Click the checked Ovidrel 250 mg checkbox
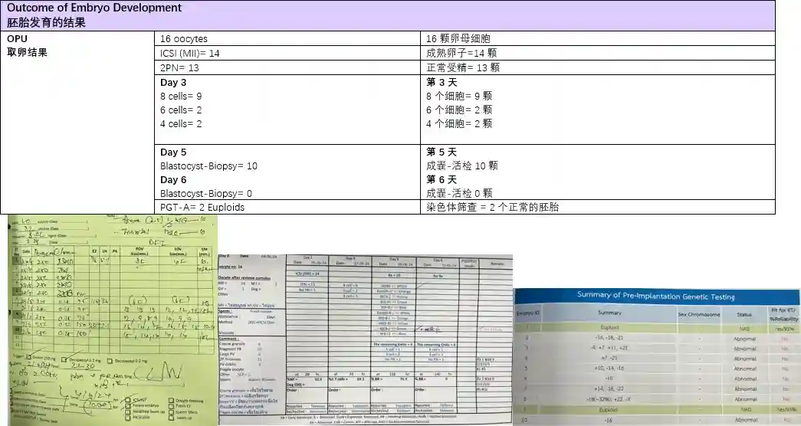801x426 pixels. point(30,358)
